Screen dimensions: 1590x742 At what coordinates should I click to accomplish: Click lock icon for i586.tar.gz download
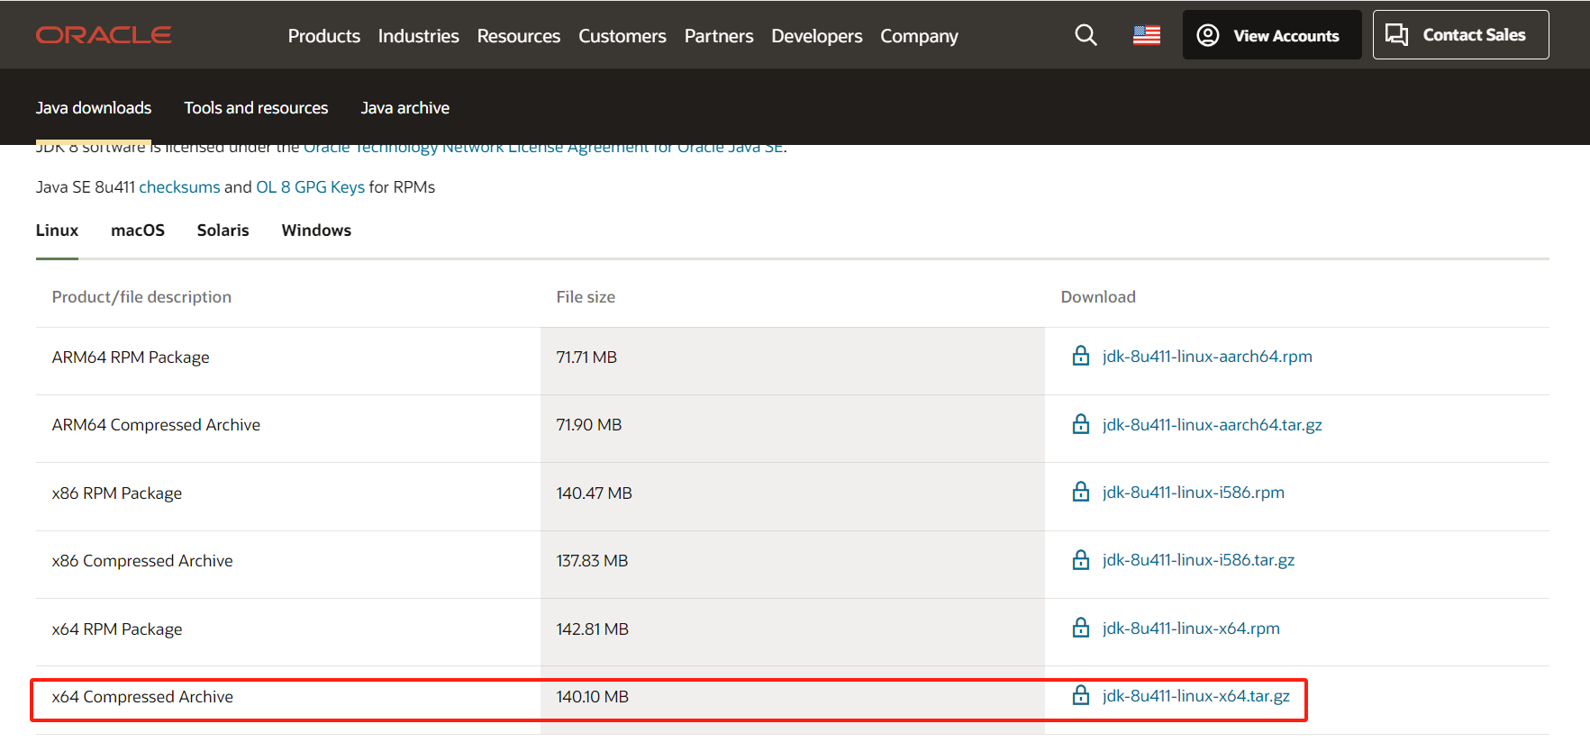pyautogui.click(x=1081, y=559)
